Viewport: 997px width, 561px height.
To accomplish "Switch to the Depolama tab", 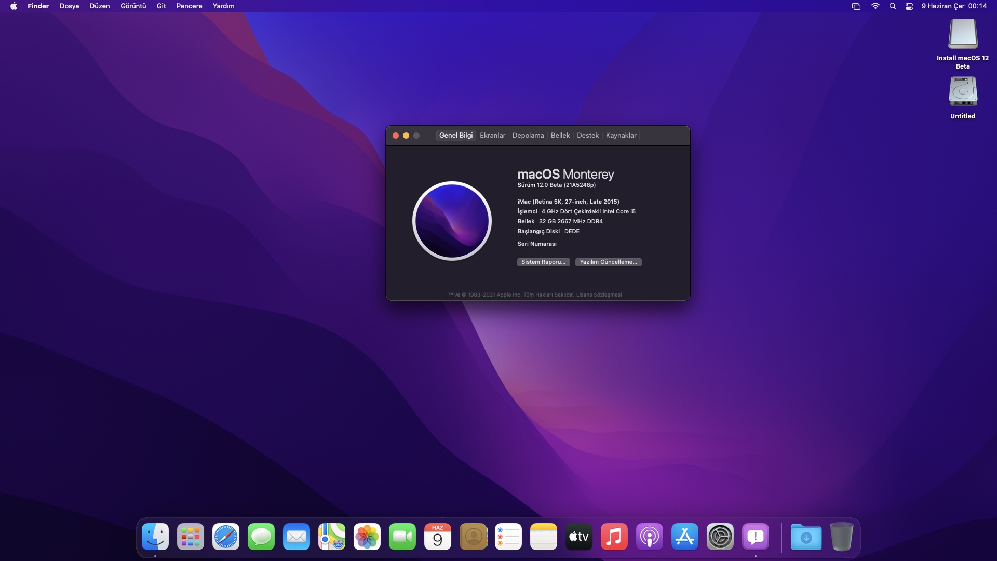I will [x=528, y=136].
